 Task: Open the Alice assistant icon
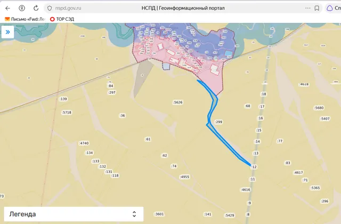330,9
